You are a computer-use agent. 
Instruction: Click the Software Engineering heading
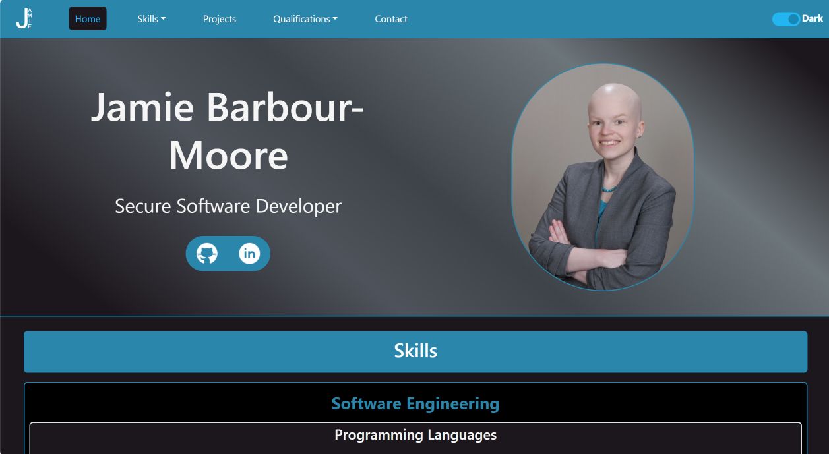click(x=415, y=403)
